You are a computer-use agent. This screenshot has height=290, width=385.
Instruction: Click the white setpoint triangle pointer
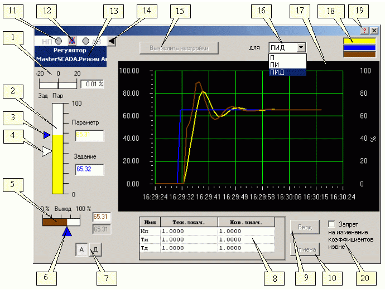[x=47, y=151]
